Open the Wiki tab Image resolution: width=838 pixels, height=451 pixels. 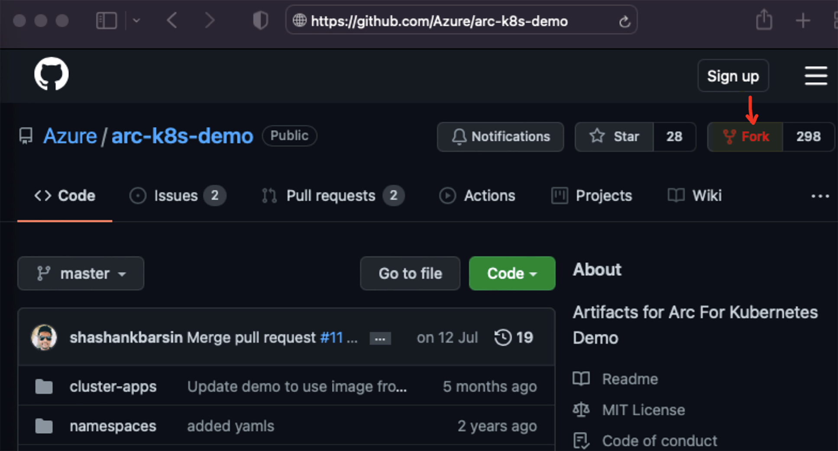(x=695, y=196)
